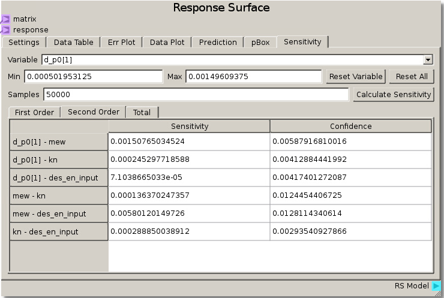Click the Max value input field
The width and height of the screenshot is (444, 298).
[x=253, y=77]
